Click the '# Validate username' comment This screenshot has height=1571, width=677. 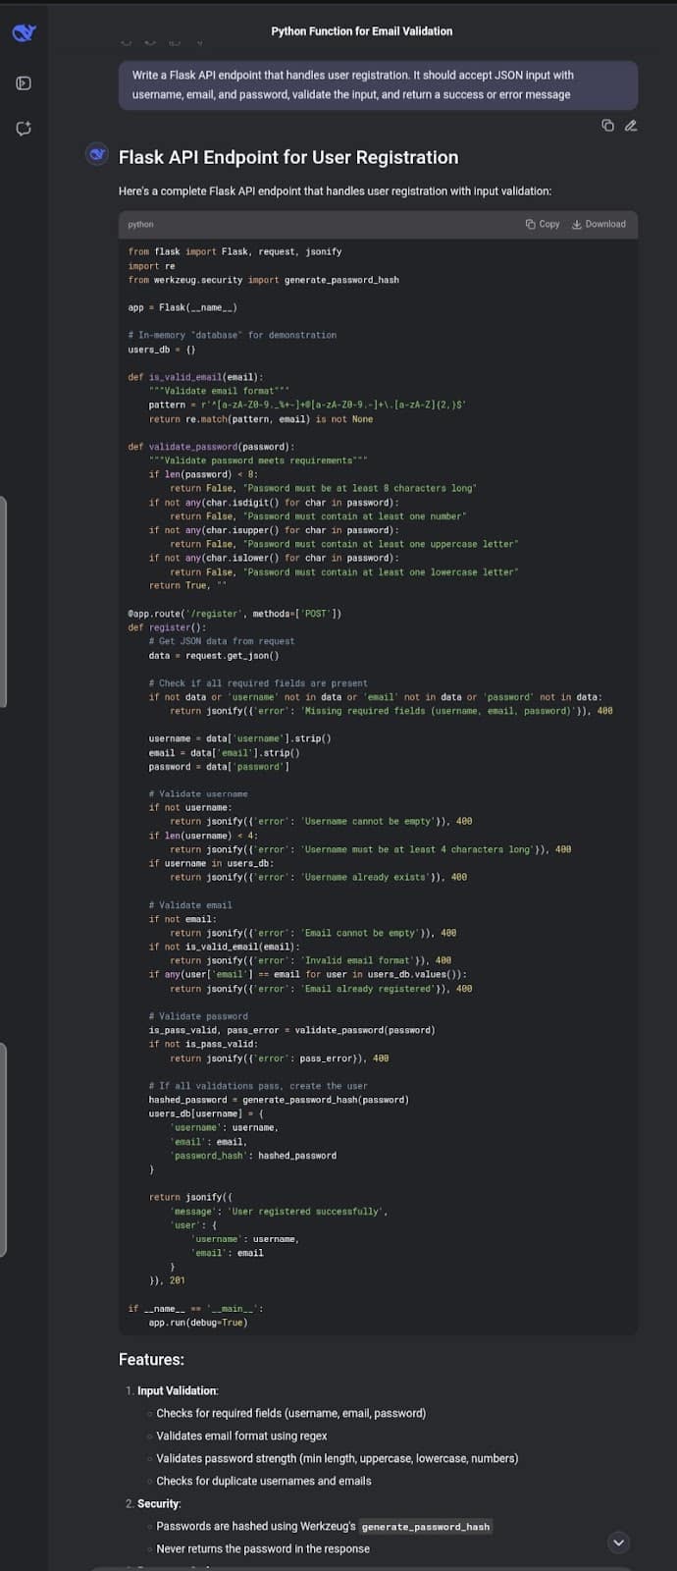click(x=198, y=794)
